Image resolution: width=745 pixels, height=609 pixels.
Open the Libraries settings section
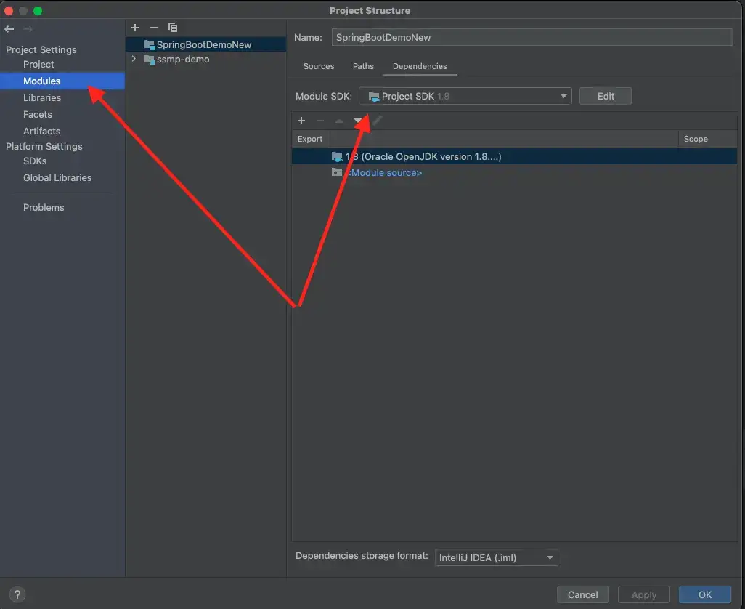pyautogui.click(x=42, y=97)
